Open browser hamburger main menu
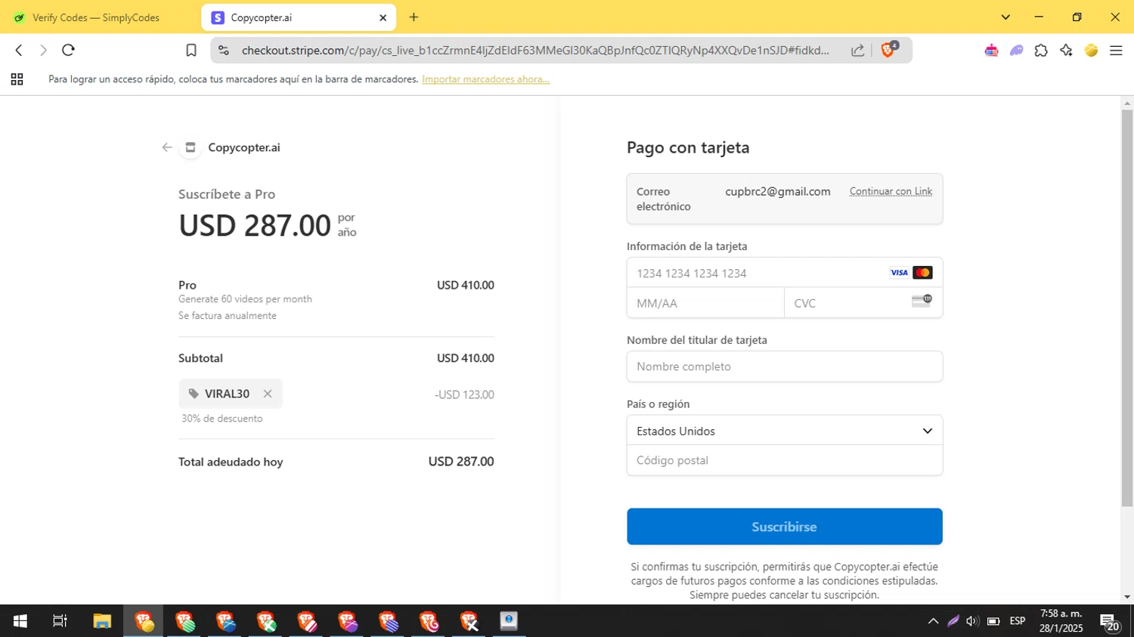 [x=1116, y=51]
